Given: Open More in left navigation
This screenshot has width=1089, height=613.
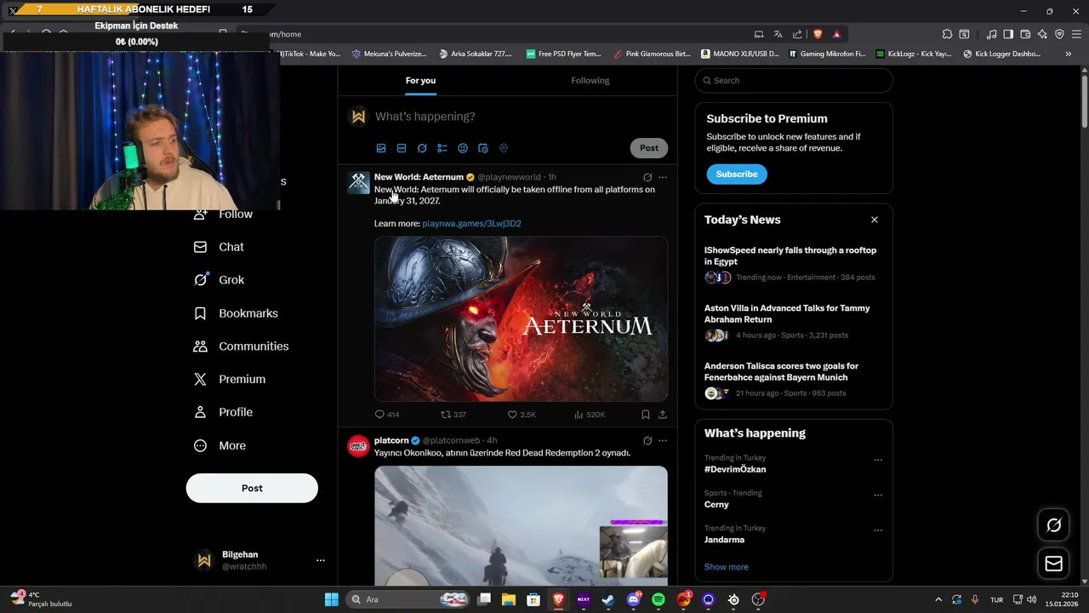Looking at the screenshot, I should click(220, 445).
